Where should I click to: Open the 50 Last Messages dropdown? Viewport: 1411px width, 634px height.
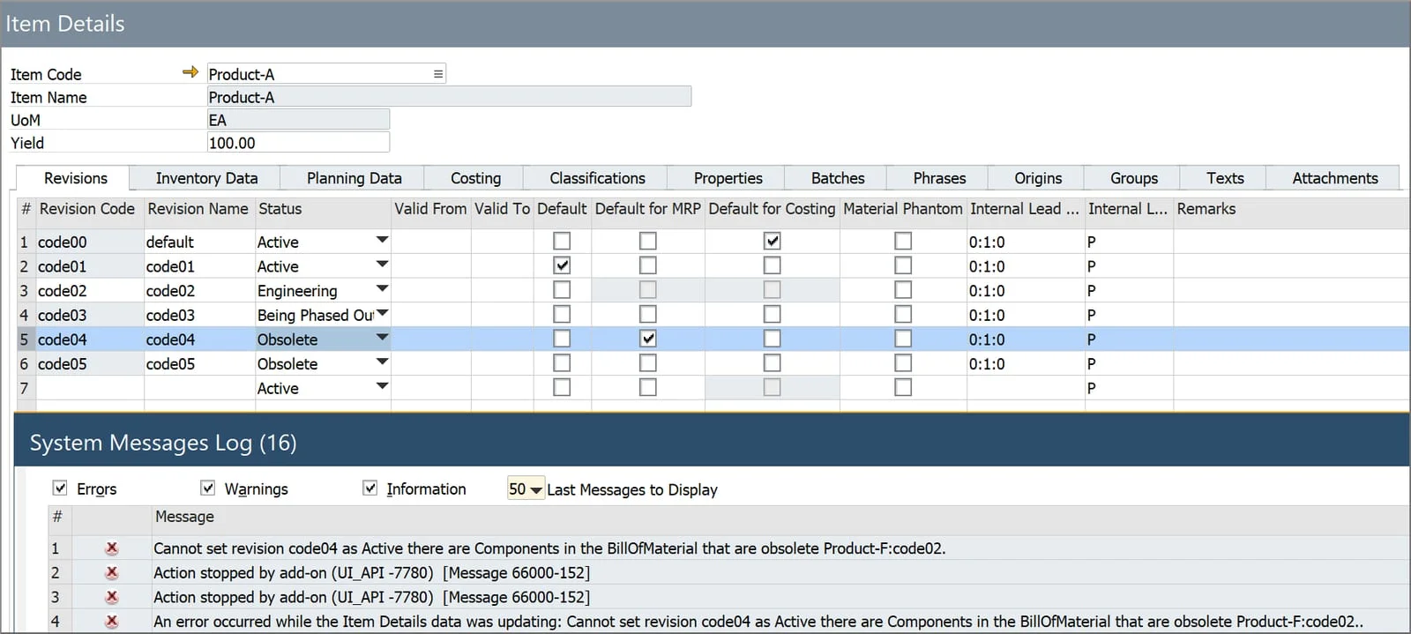tap(526, 489)
